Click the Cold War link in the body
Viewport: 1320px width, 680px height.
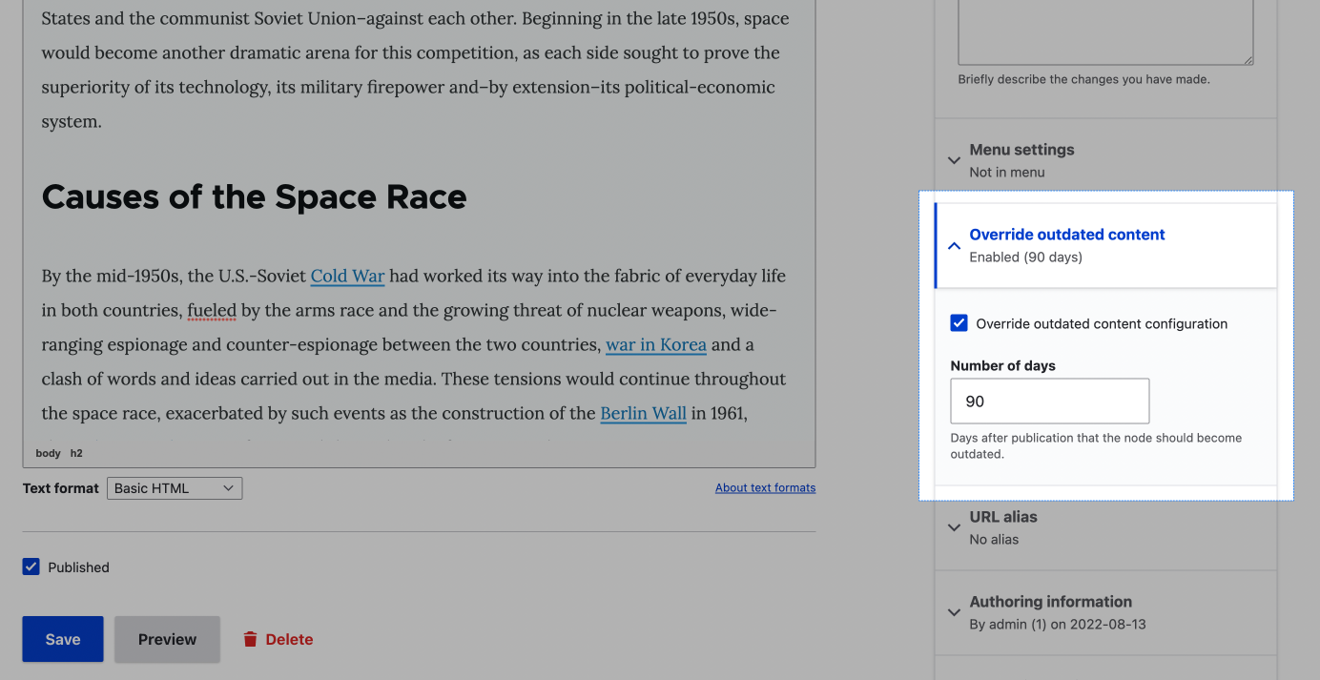point(347,277)
